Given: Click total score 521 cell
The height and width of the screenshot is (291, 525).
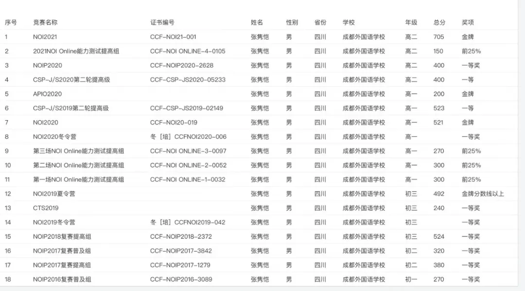Looking at the screenshot, I should pos(438,123).
